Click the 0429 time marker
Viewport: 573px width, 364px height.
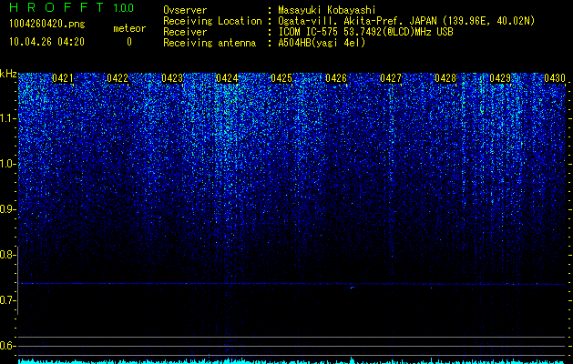(x=500, y=78)
